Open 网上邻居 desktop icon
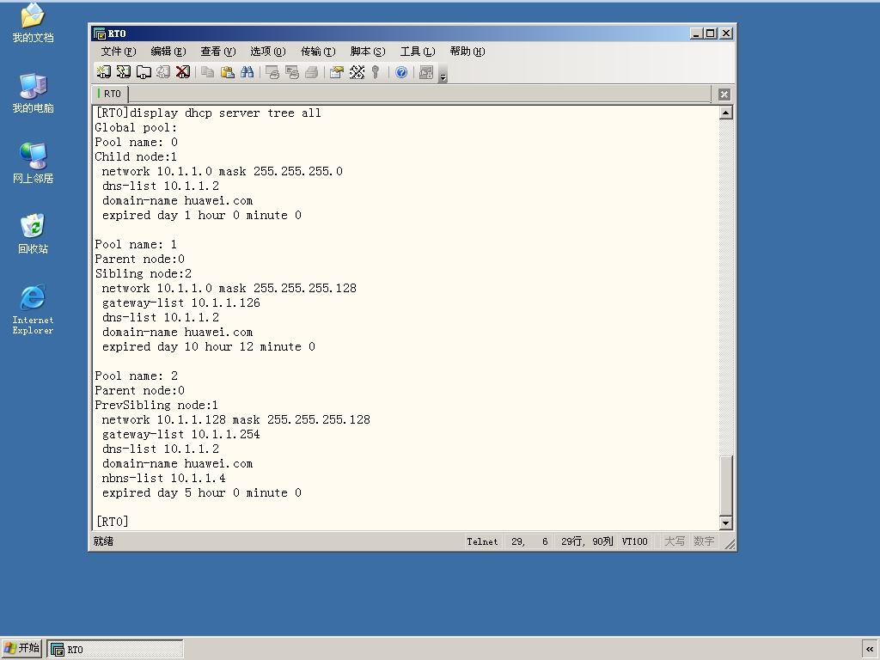880x660 pixels. tap(33, 163)
